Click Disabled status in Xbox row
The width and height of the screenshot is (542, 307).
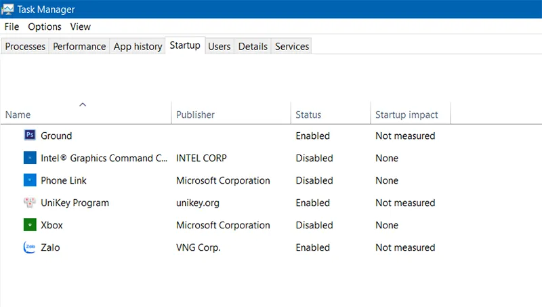coord(314,225)
